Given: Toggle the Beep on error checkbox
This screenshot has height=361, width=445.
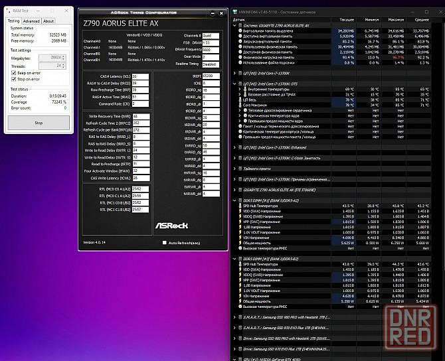Looking at the screenshot, I should (13, 72).
